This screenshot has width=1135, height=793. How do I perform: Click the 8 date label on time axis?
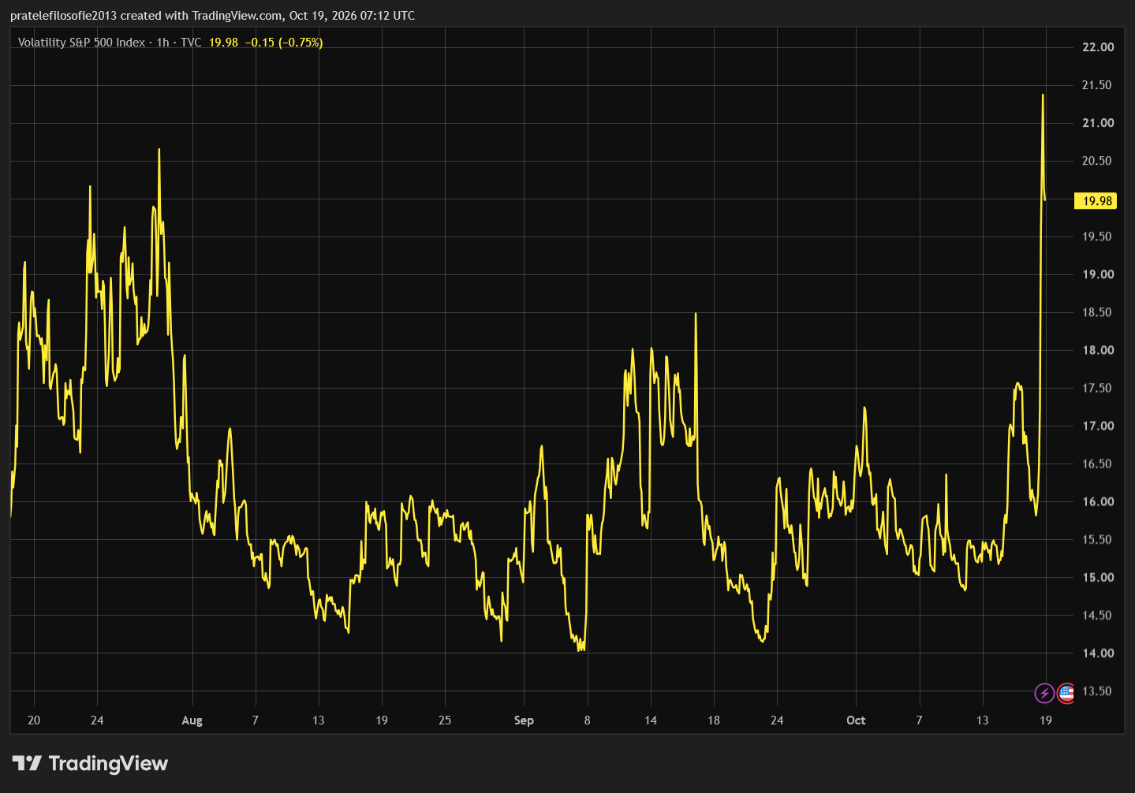click(x=587, y=720)
